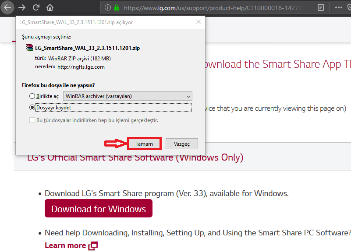The image size is (351, 252).
Task: Toggle reader view icon in address bar
Action: (x=321, y=8)
